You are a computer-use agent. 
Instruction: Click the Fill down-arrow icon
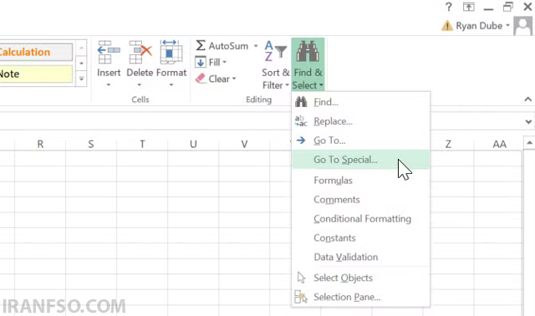click(201, 62)
